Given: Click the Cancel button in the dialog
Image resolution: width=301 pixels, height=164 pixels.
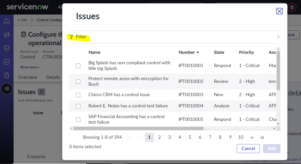Looking at the screenshot, I should coord(248,148).
